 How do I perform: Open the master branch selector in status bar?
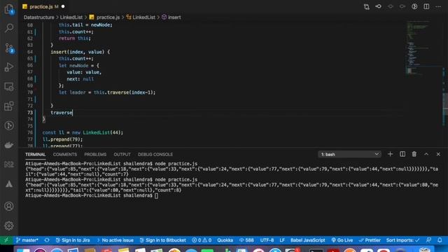27,240
